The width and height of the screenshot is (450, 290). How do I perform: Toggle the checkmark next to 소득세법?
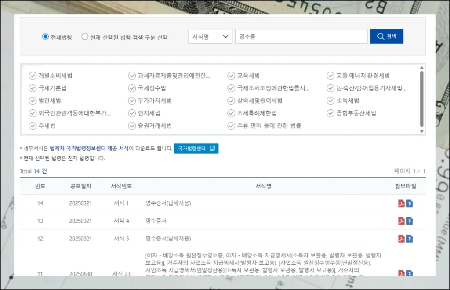coord(330,100)
